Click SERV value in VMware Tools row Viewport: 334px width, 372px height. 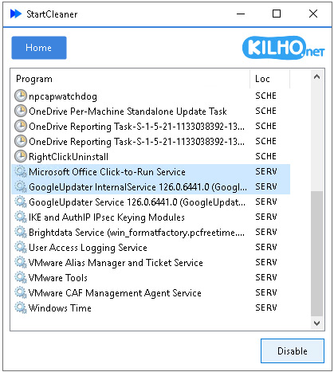point(266,277)
